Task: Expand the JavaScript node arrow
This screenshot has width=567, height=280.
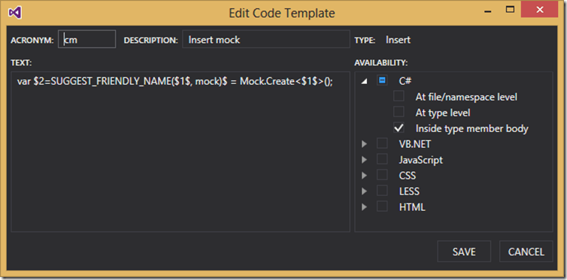Action: (364, 160)
